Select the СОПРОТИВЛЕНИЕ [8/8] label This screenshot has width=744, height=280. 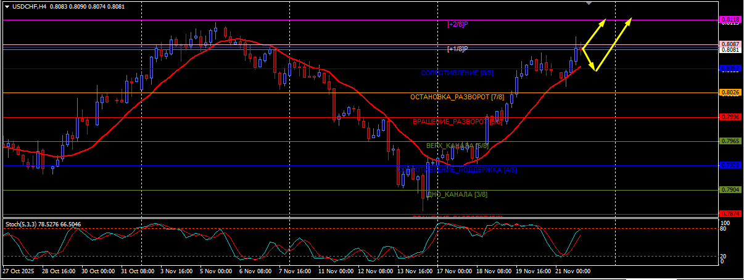tap(457, 73)
